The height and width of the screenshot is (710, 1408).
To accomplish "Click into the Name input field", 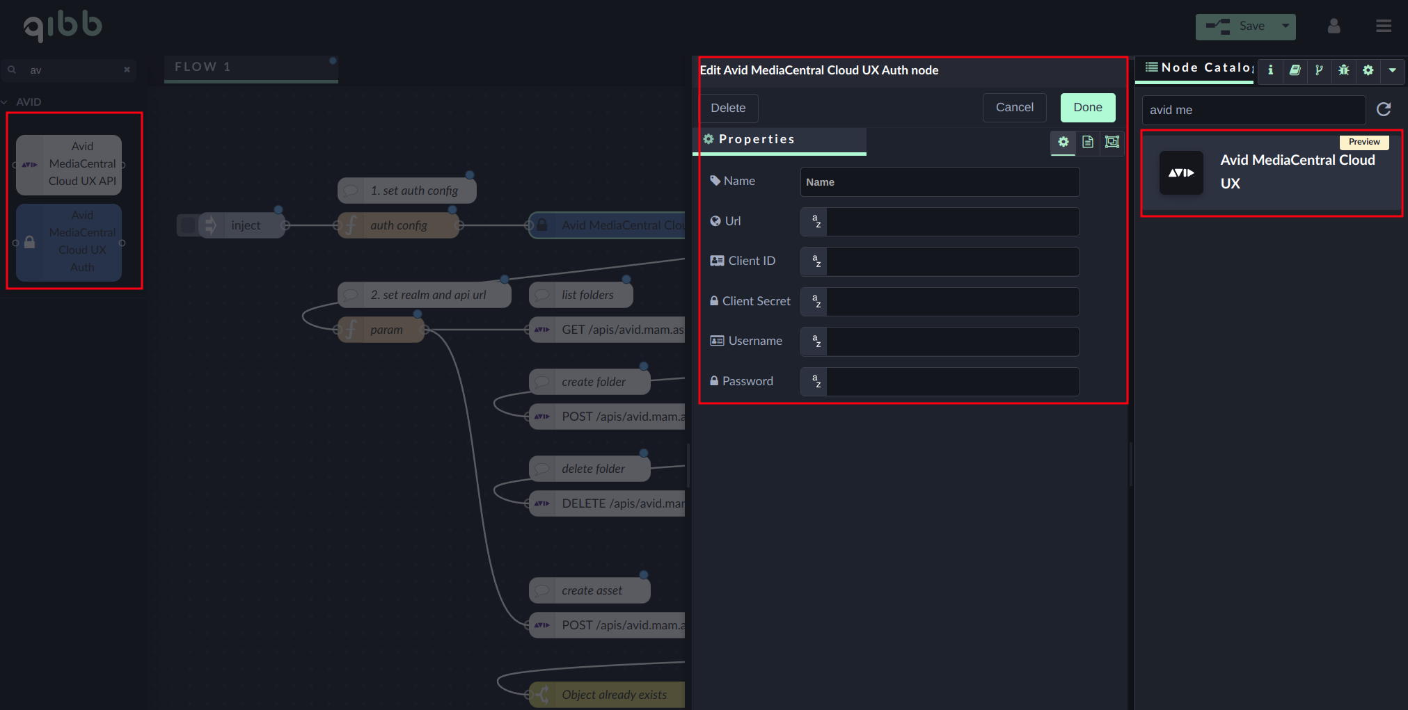I will (x=940, y=182).
